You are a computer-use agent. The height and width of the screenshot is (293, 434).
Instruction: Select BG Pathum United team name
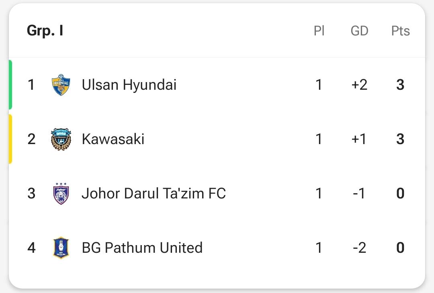(142, 248)
